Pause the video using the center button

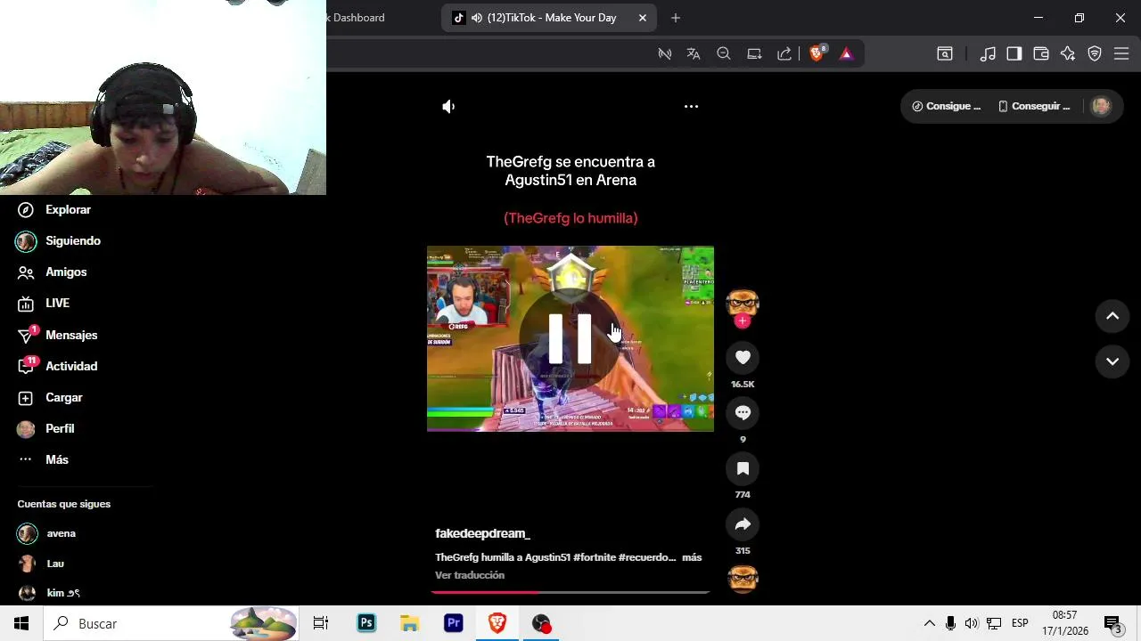(570, 339)
